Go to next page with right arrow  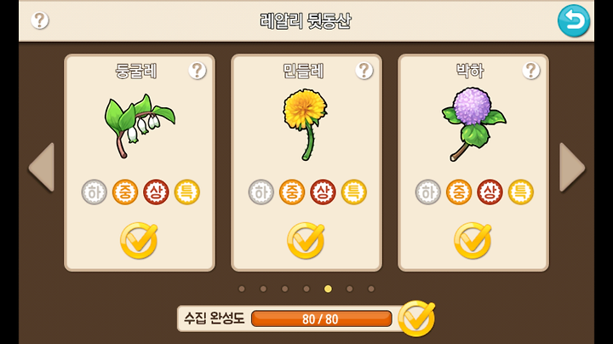coord(572,167)
